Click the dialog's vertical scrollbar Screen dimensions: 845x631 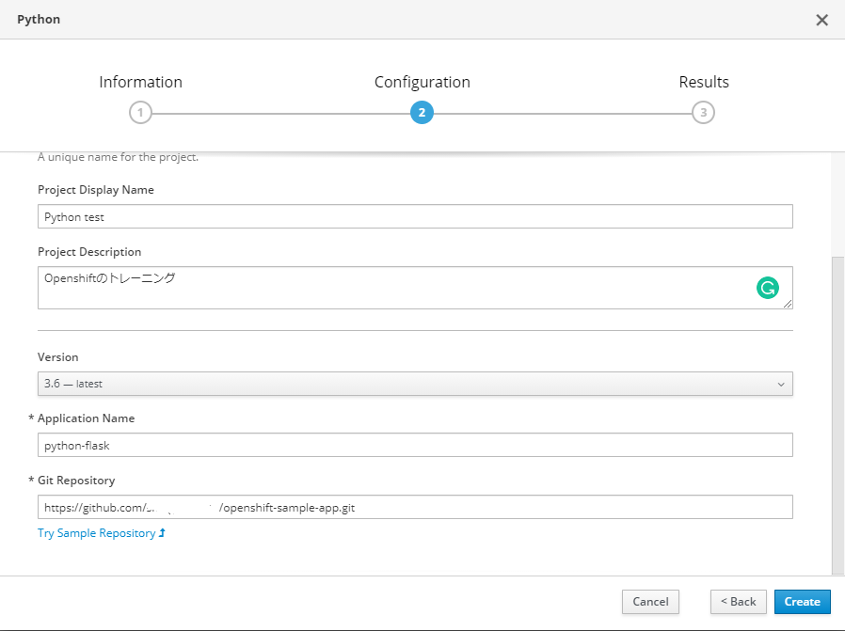point(837,414)
